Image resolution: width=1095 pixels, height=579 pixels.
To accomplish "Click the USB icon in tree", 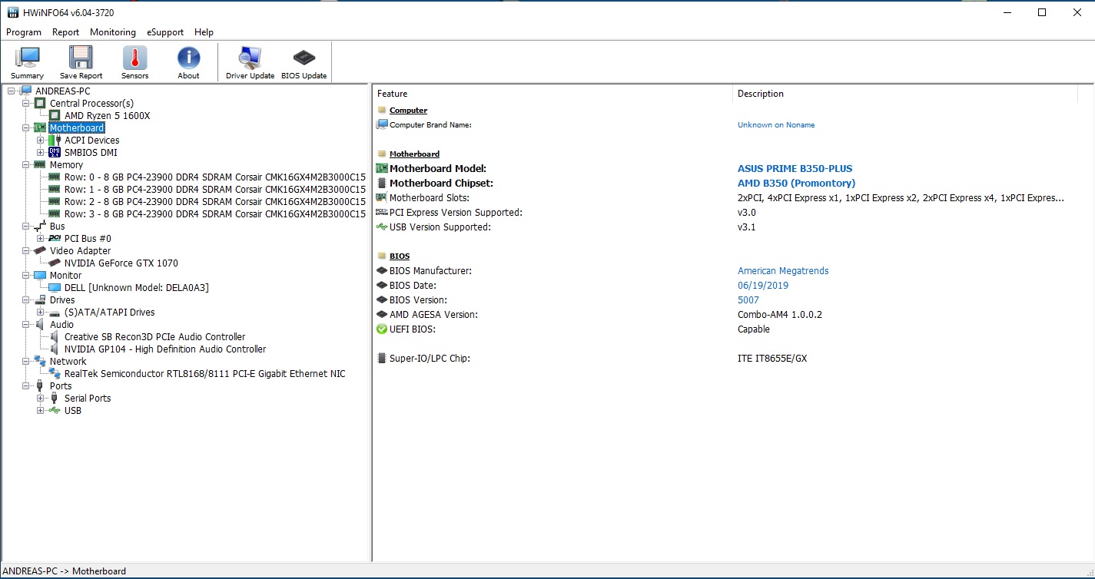I will coord(55,410).
